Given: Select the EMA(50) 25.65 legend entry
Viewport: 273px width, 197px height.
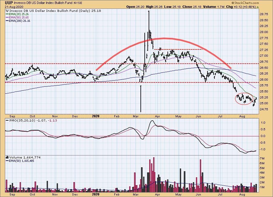Looking at the screenshot, I should click(x=17, y=17).
